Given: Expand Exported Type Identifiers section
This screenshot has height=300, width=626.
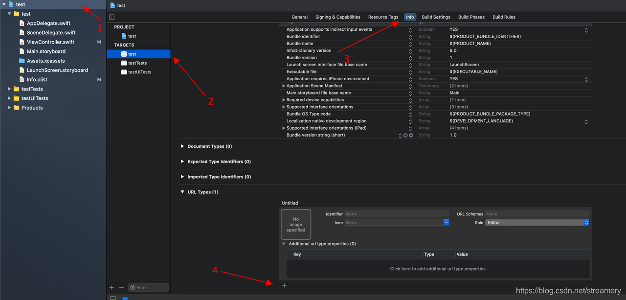Looking at the screenshot, I should (x=182, y=162).
